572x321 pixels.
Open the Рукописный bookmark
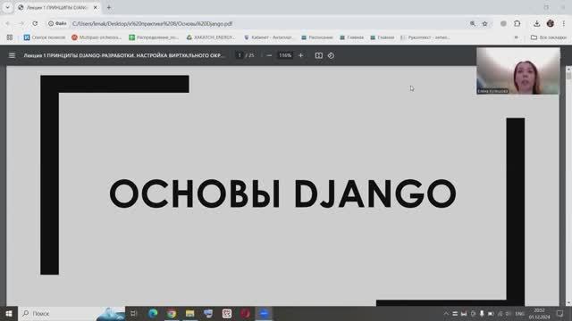tap(425, 37)
